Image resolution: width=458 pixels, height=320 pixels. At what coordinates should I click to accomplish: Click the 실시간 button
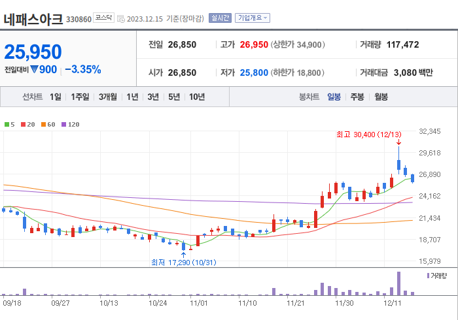tap(220, 18)
